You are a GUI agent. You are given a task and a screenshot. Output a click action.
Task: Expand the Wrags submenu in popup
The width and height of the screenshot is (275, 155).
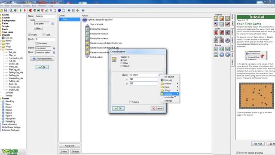point(170,90)
